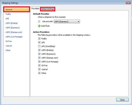The width and height of the screenshot is (132, 105).
Task: Uncheck the UPS provider checkbox
Action: (39, 42)
